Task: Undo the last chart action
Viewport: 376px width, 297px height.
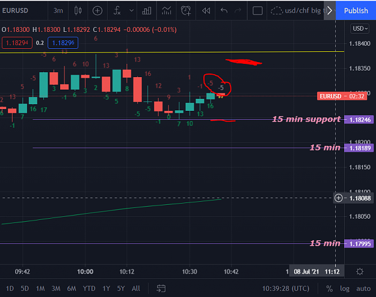Action: click(x=224, y=11)
